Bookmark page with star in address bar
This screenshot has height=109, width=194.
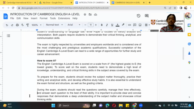click(175, 8)
